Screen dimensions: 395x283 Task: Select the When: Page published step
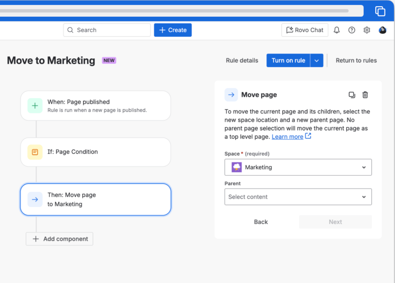point(96,106)
